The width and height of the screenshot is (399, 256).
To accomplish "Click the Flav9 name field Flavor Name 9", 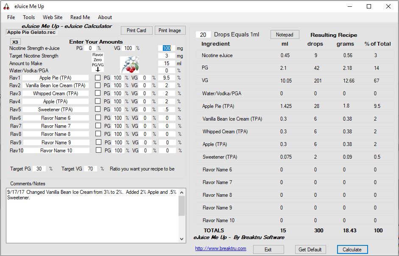I will pyautogui.click(x=56, y=142).
